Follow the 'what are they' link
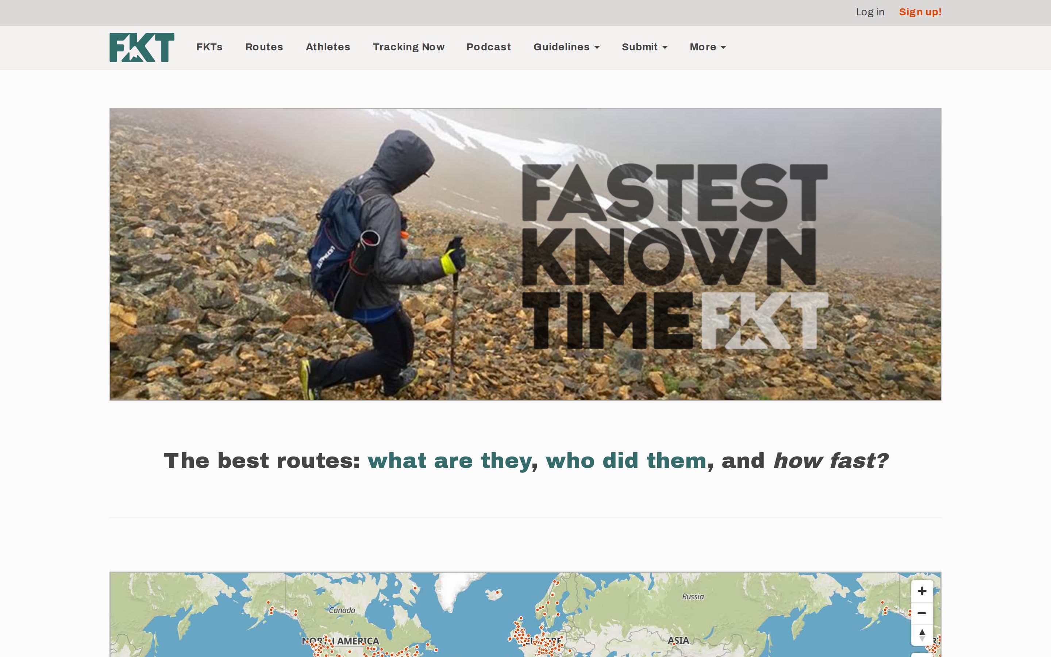Viewport: 1051px width, 657px height. 450,461
